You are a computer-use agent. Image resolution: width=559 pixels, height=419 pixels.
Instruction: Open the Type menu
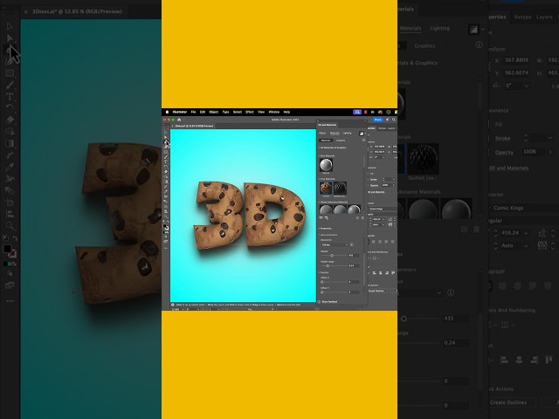(225, 112)
